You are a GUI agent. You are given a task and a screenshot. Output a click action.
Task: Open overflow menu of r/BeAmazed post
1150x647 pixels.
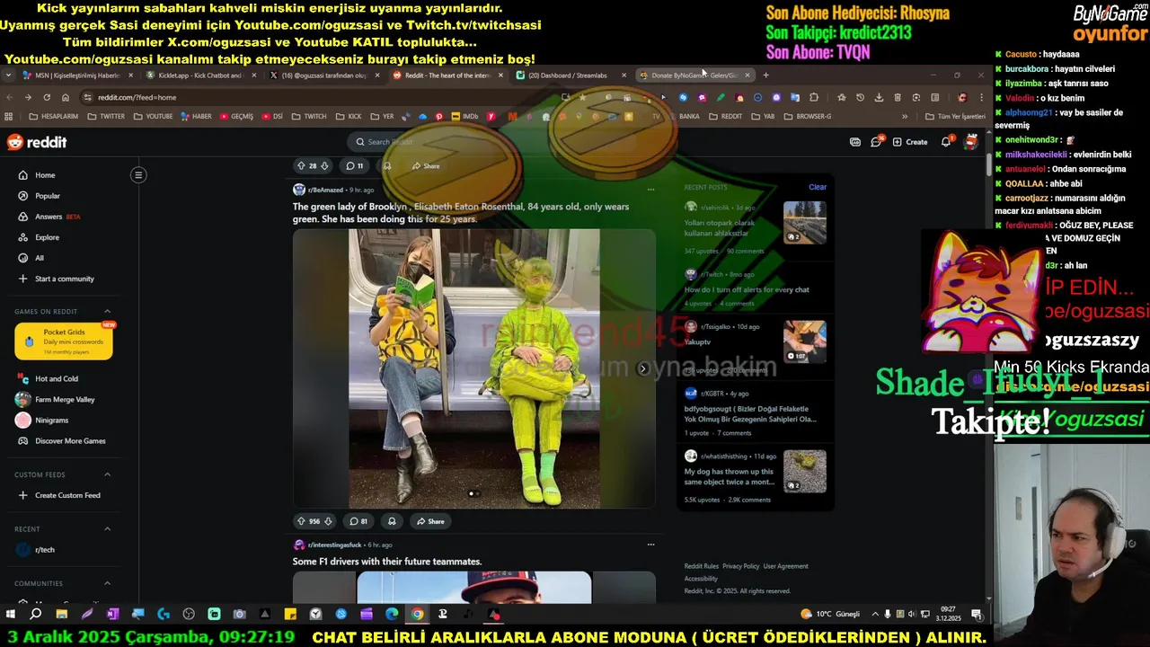(650, 190)
